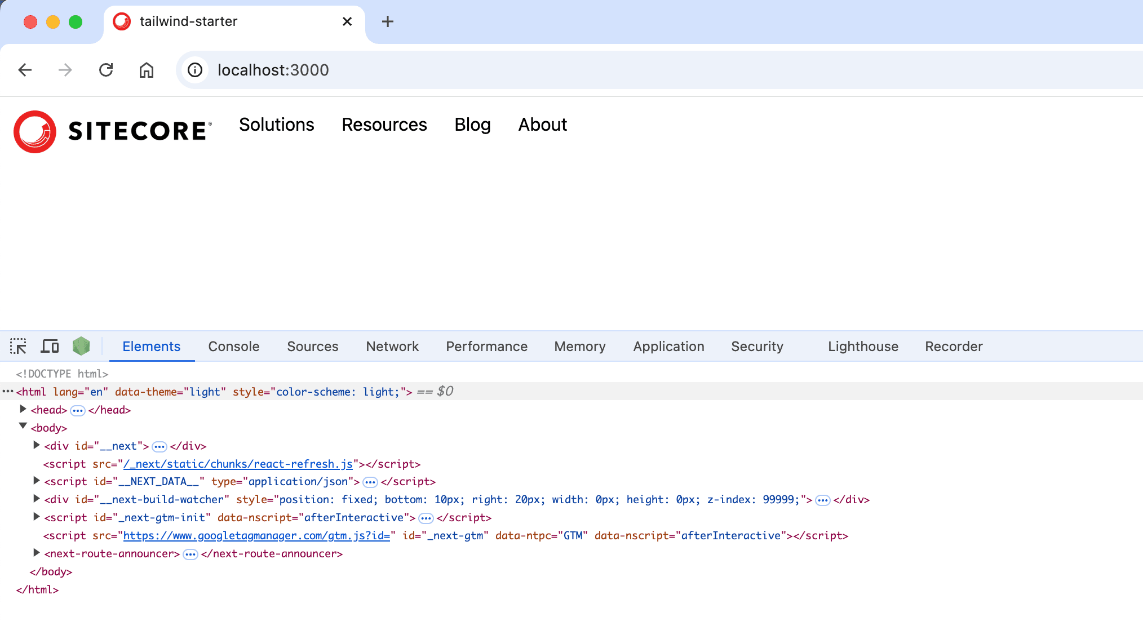
Task: Expand the div id __next node
Action: coord(37,445)
